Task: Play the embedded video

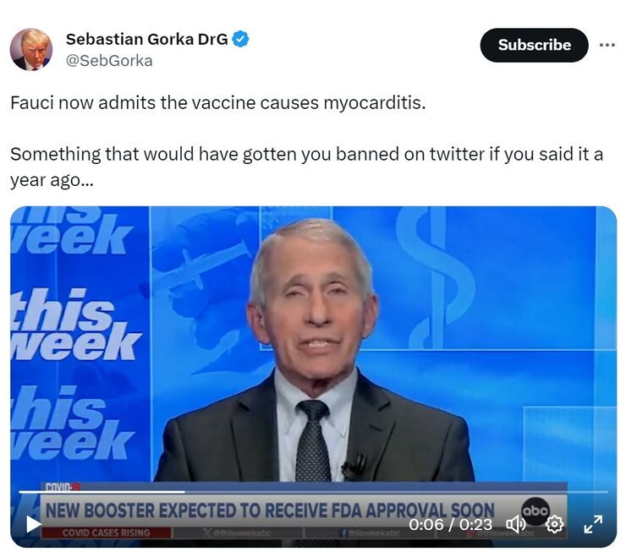Action: point(34,524)
